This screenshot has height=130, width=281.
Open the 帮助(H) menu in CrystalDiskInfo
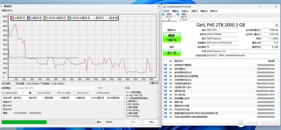[x=214, y=11]
